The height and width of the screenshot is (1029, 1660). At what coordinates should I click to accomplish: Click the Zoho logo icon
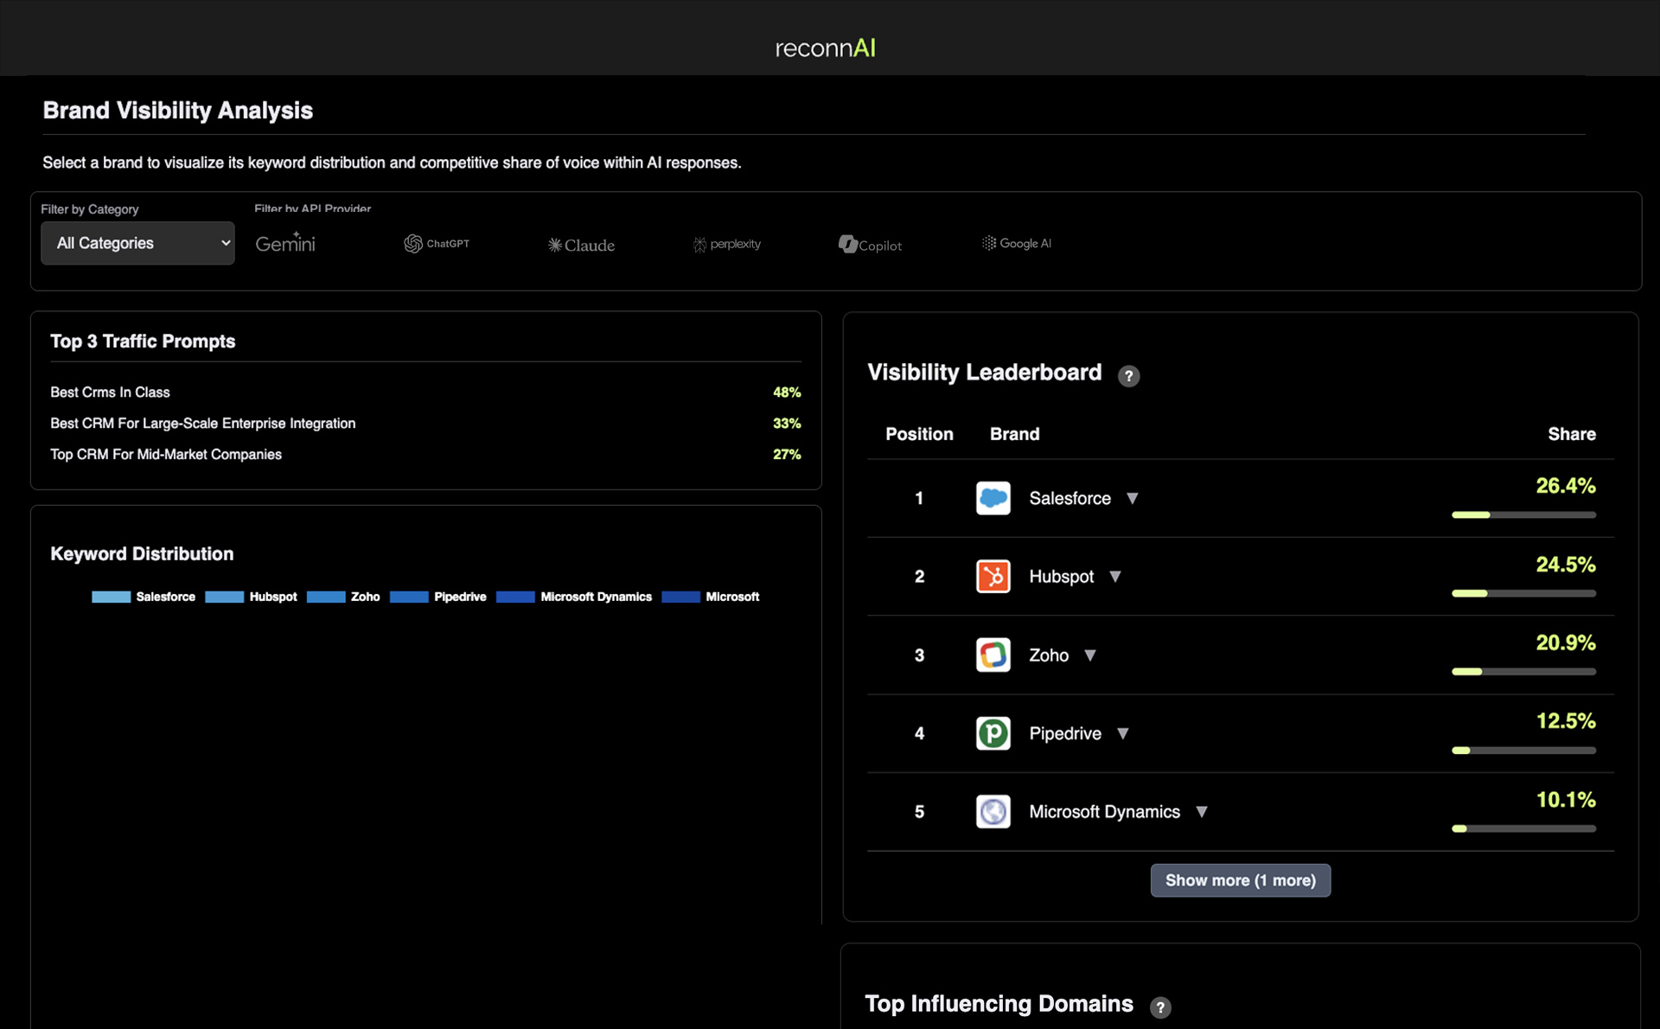click(993, 655)
